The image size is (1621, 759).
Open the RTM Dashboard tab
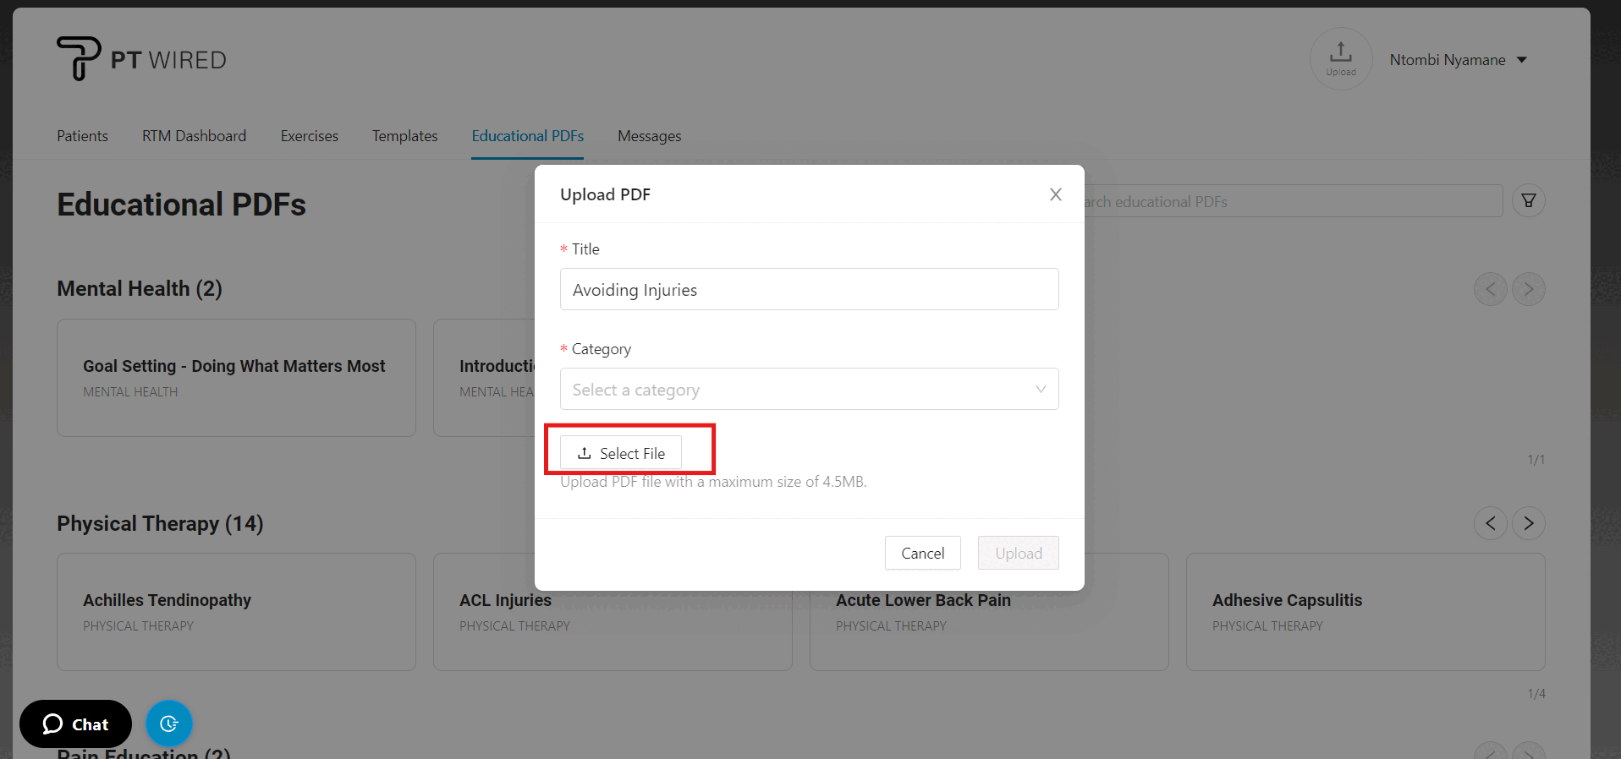point(194,136)
